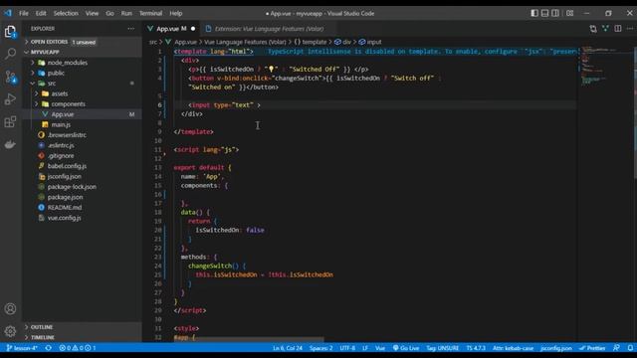Change the Vue language mode in status bar
The width and height of the screenshot is (637, 358).
point(380,348)
